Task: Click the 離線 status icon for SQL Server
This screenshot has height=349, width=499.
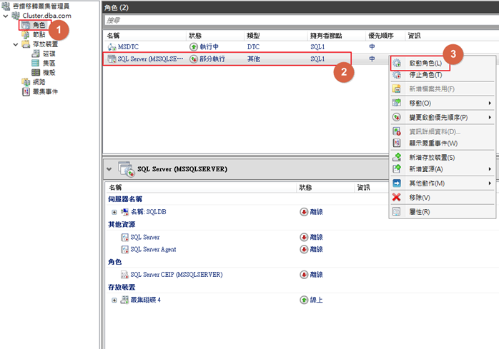Action: click(x=304, y=237)
